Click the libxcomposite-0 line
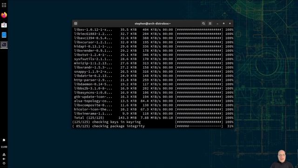Screen dimensions: 298x168 pos(154,105)
